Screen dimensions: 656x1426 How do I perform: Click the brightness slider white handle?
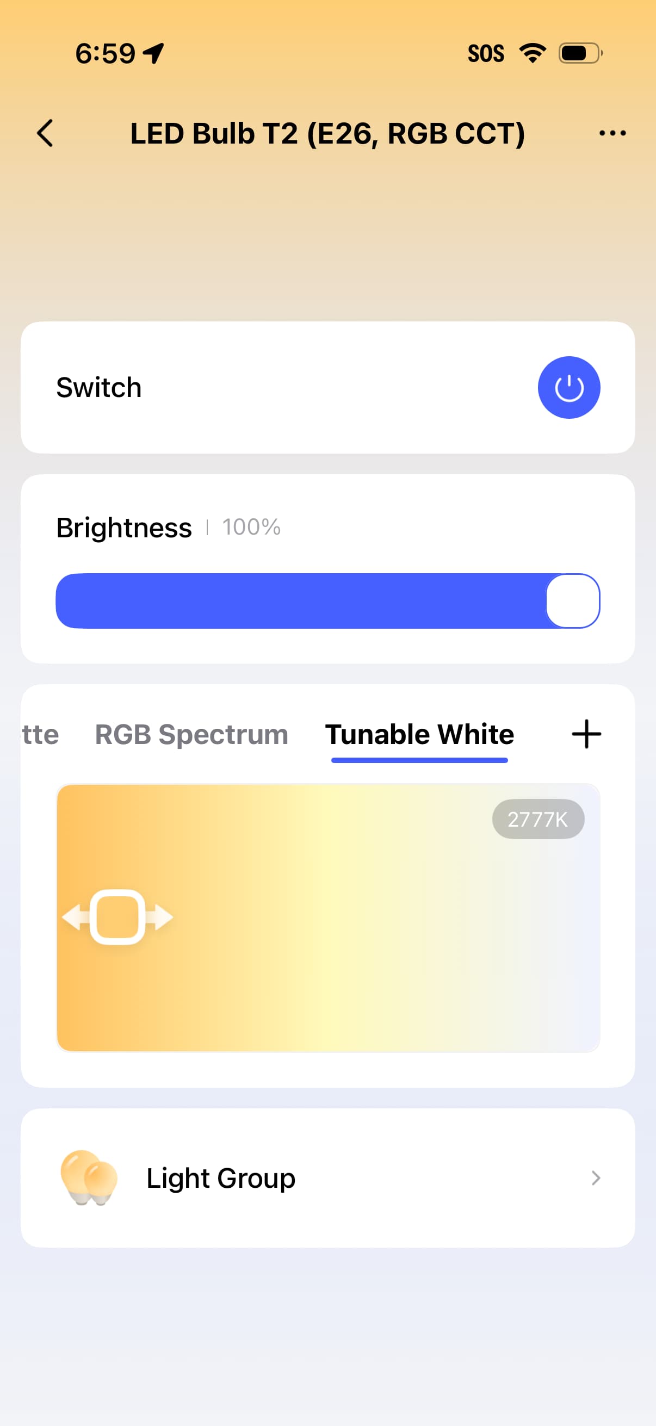[x=572, y=600]
